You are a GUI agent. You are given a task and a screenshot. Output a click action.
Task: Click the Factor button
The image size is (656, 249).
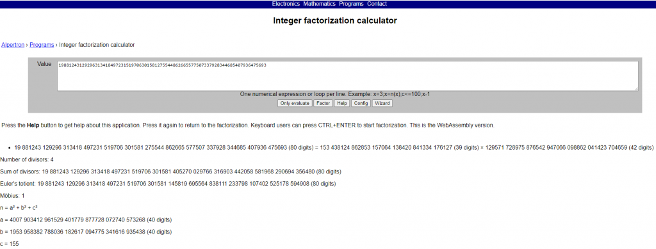tap(323, 103)
